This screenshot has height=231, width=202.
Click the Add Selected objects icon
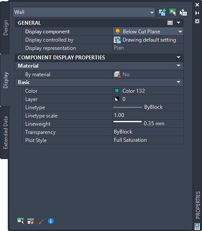pyautogui.click(x=162, y=12)
